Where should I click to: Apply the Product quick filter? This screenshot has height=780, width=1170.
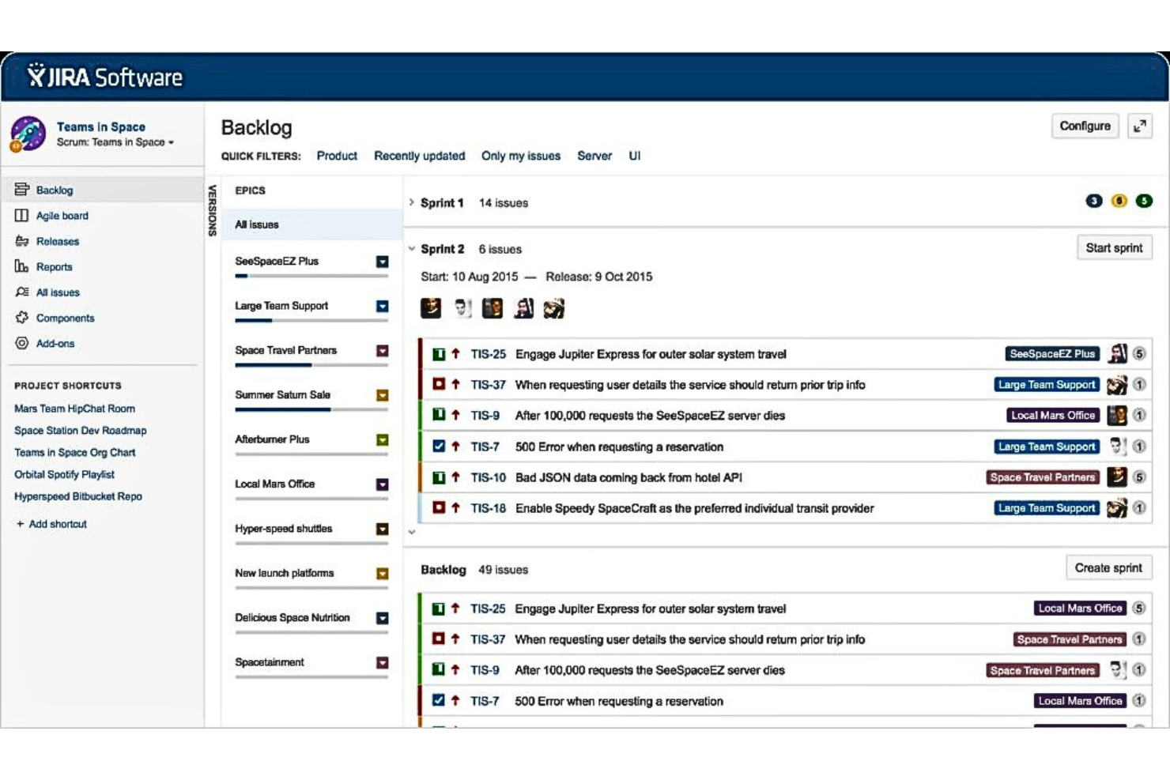point(337,156)
